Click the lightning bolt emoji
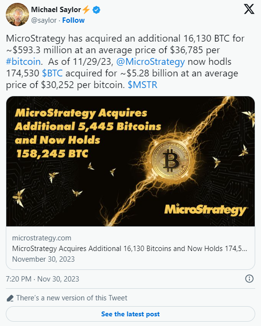 click(86, 10)
